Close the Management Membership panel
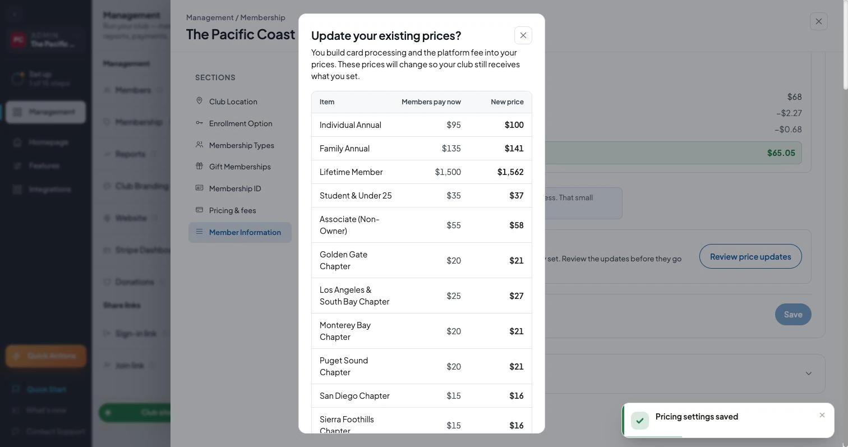 click(x=818, y=21)
